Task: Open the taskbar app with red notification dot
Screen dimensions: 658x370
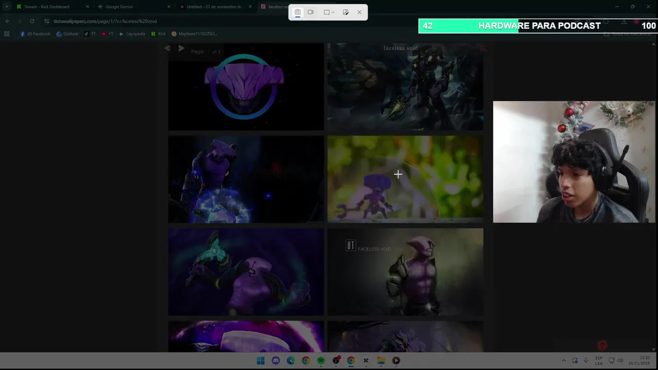Action: point(336,361)
